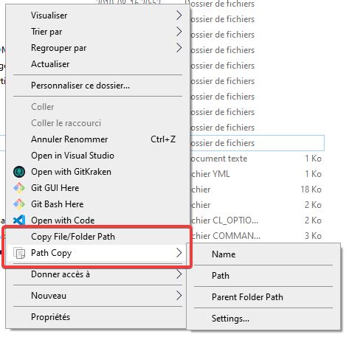Image resolution: width=349 pixels, height=337 pixels.
Task: Click the Visual Studio Code icon
Action: click(19, 220)
